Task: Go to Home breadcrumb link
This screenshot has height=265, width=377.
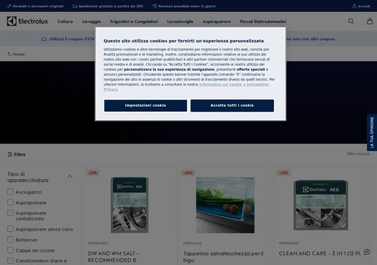Action: [19, 54]
